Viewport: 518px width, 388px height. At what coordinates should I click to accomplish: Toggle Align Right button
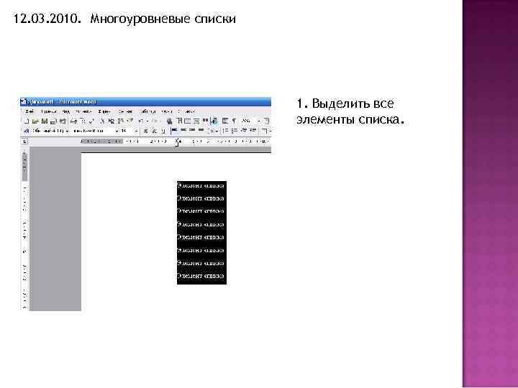click(192, 130)
